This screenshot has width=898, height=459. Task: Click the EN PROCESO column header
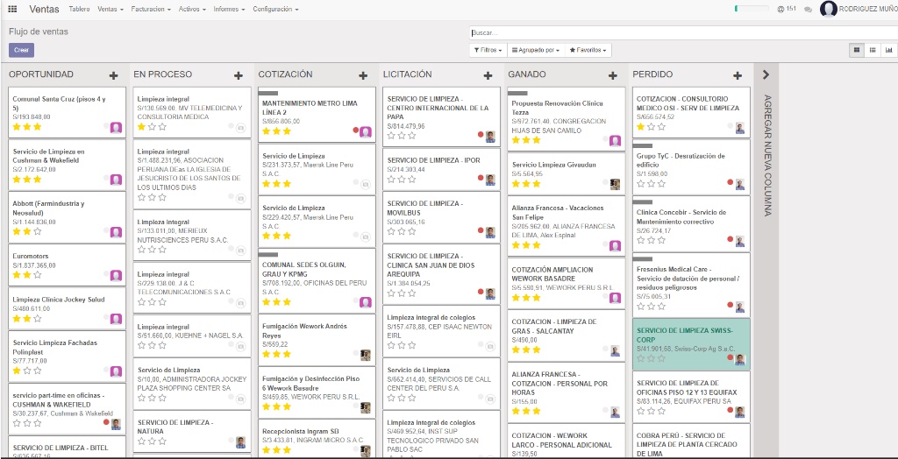point(162,74)
